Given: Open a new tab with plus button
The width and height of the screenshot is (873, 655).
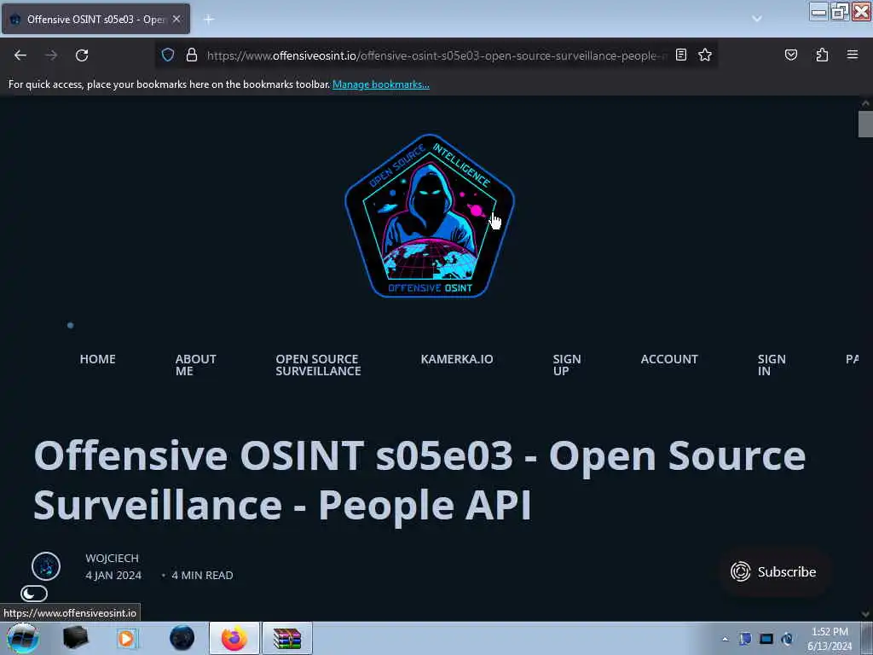Looking at the screenshot, I should [x=209, y=20].
